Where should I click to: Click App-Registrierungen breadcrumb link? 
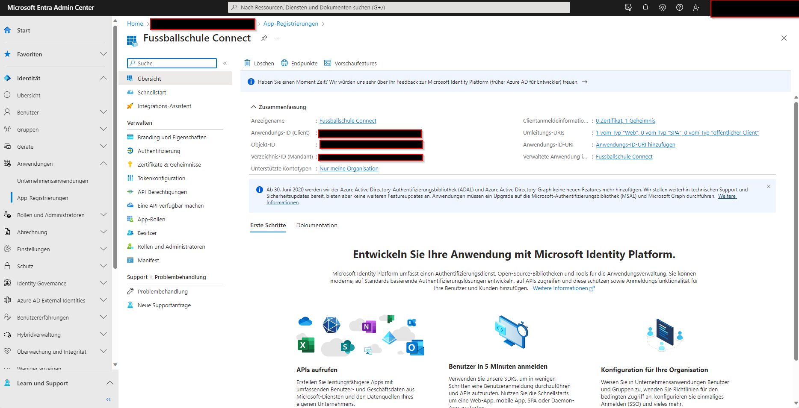pos(291,23)
